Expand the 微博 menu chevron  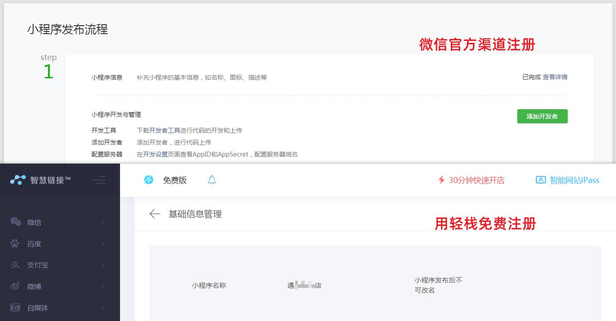coord(102,286)
